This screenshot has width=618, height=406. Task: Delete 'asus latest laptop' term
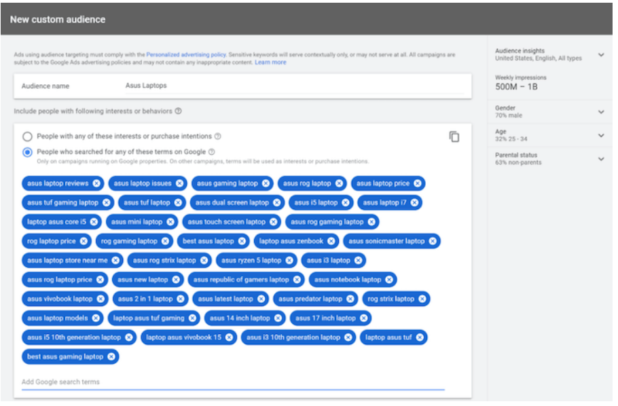261,299
